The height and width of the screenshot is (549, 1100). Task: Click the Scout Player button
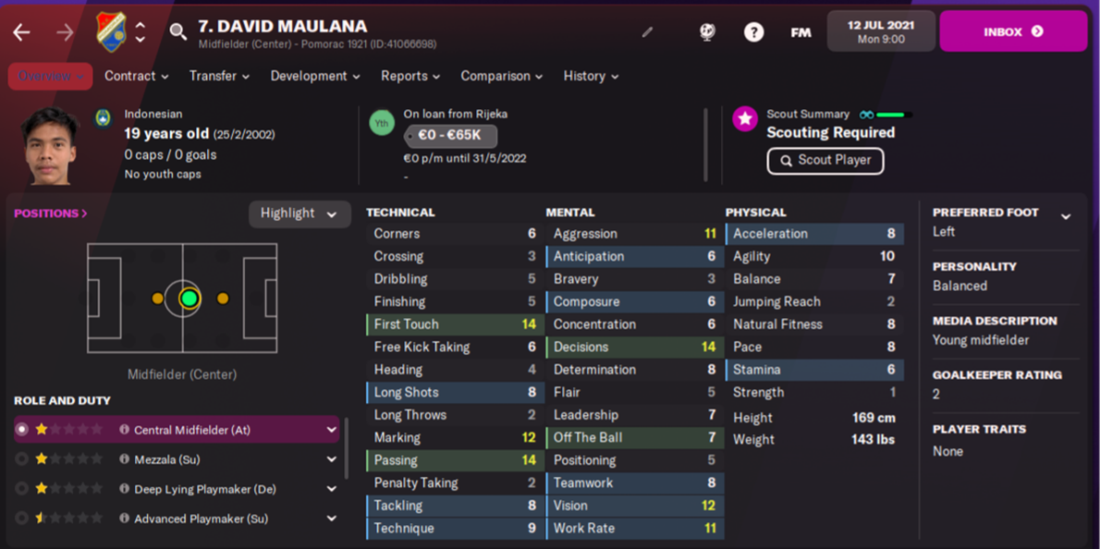[825, 160]
